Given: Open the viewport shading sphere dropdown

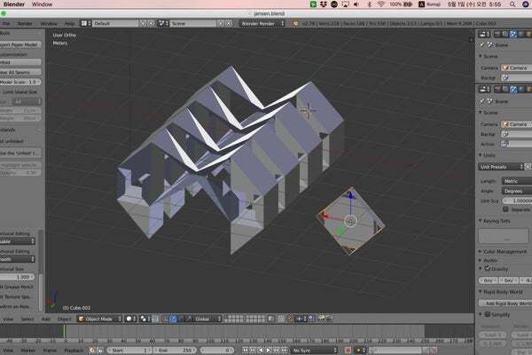Looking at the screenshot, I should click(131, 319).
